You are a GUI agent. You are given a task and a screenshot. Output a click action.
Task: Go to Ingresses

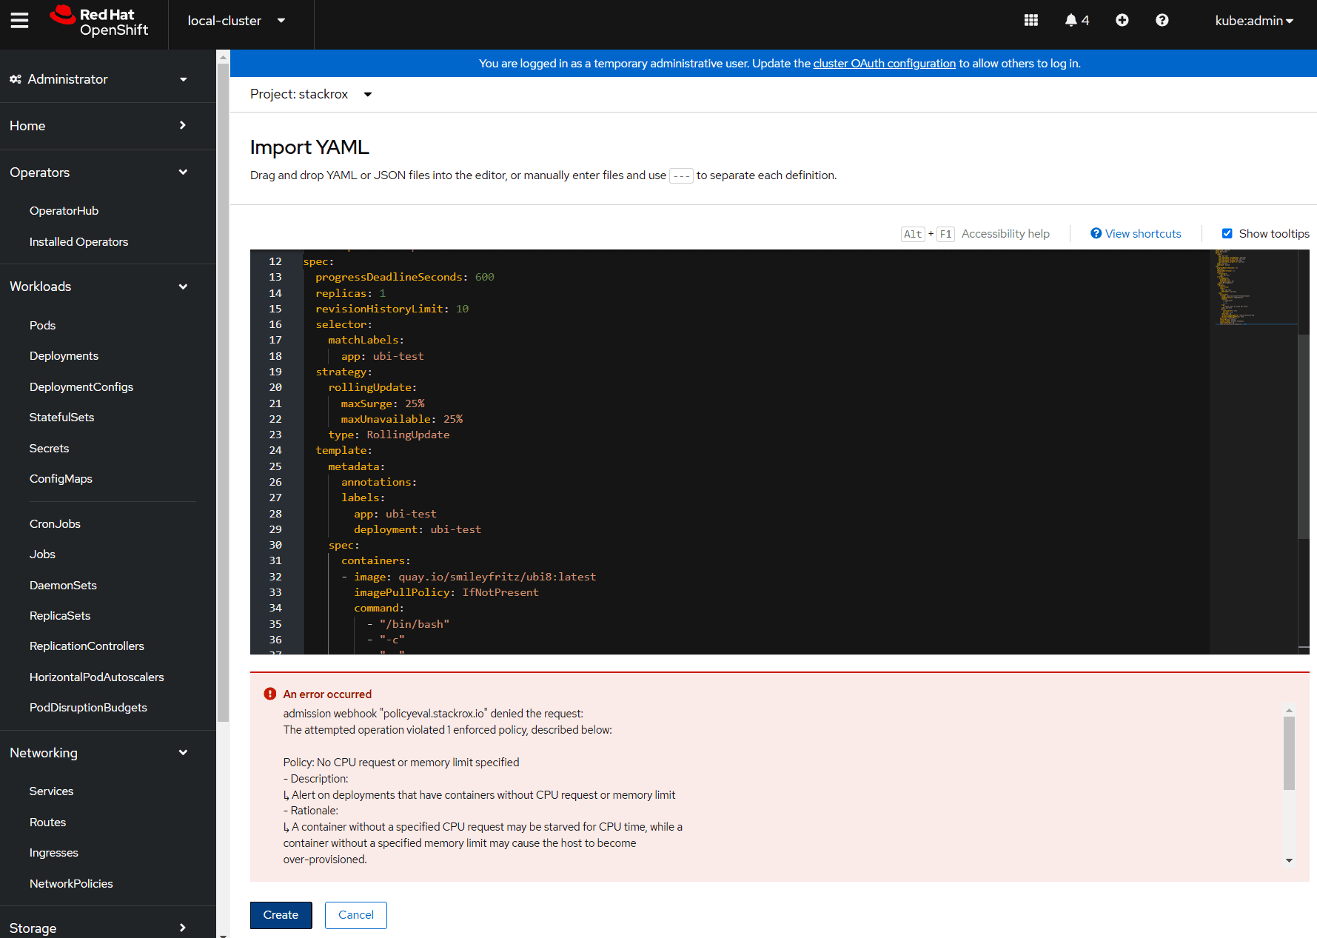[53, 853]
